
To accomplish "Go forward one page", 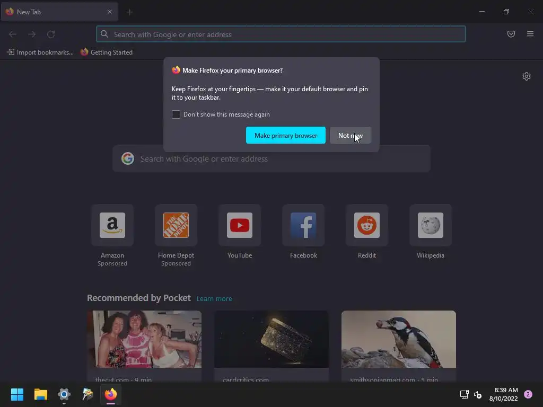I will 32,34.
